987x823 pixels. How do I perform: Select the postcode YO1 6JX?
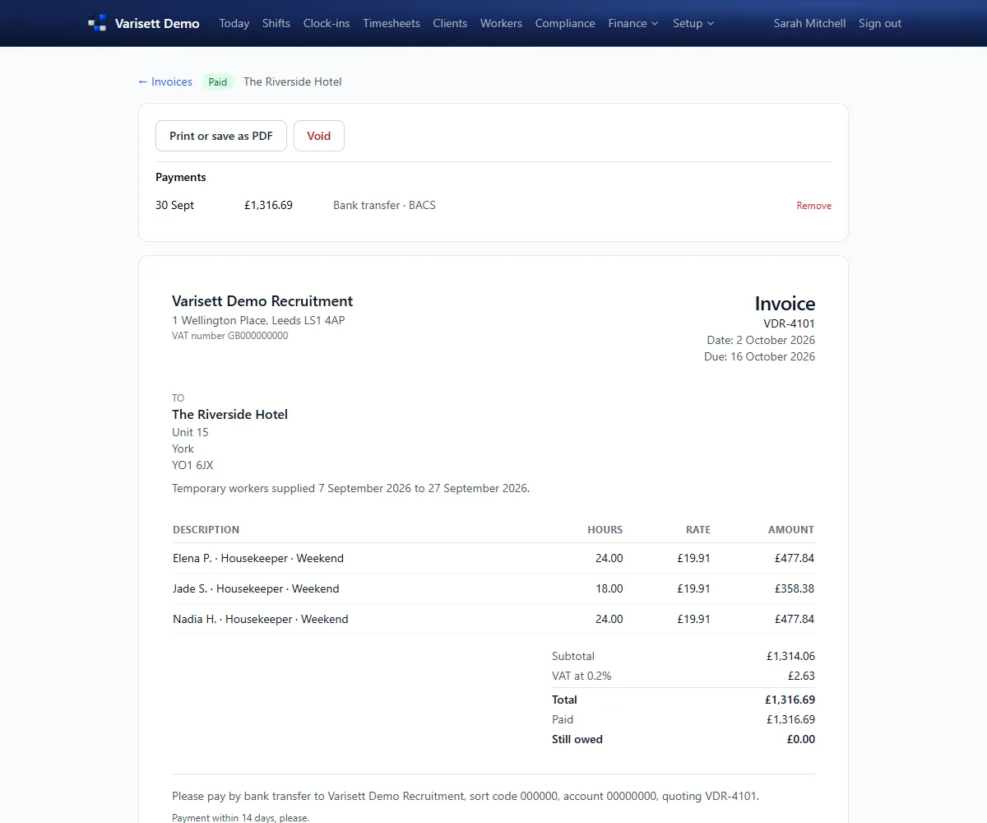tap(192, 465)
